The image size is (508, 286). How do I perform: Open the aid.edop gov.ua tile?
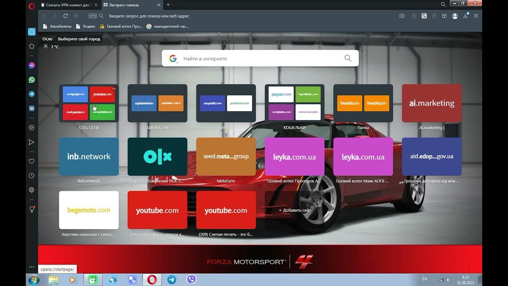pos(432,157)
